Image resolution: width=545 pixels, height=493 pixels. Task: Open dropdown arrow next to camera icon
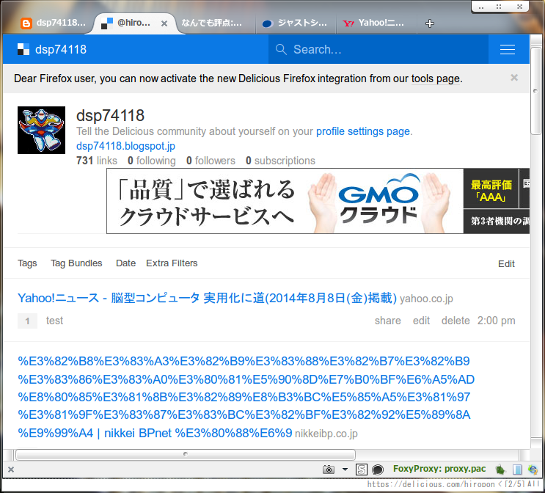point(345,470)
